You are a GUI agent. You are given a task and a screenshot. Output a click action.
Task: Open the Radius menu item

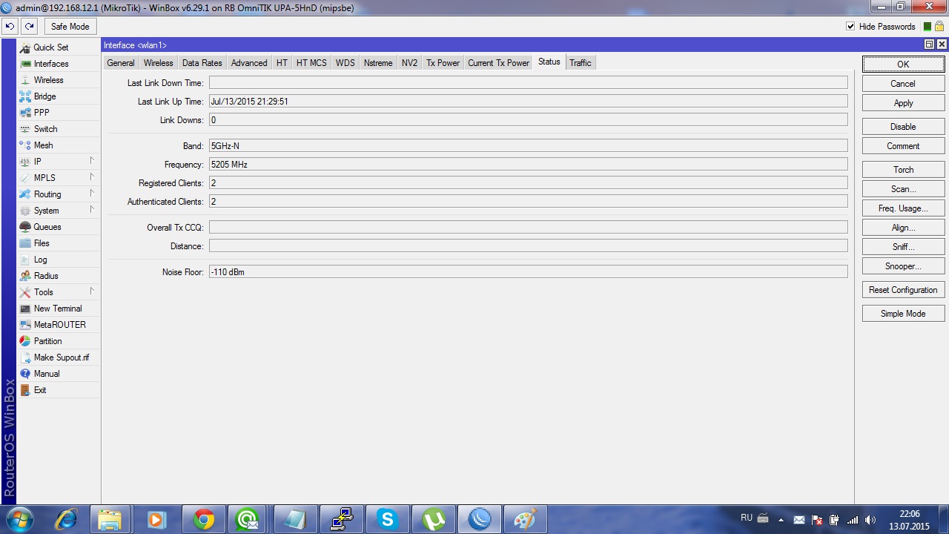tap(46, 276)
